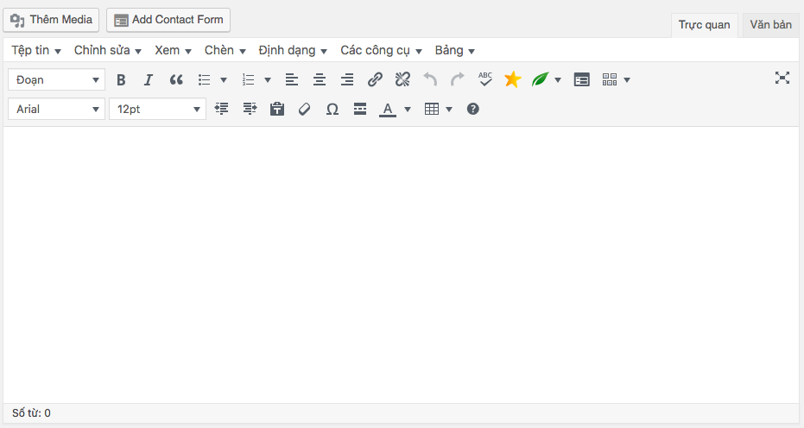Insert a bulleted list

[204, 80]
